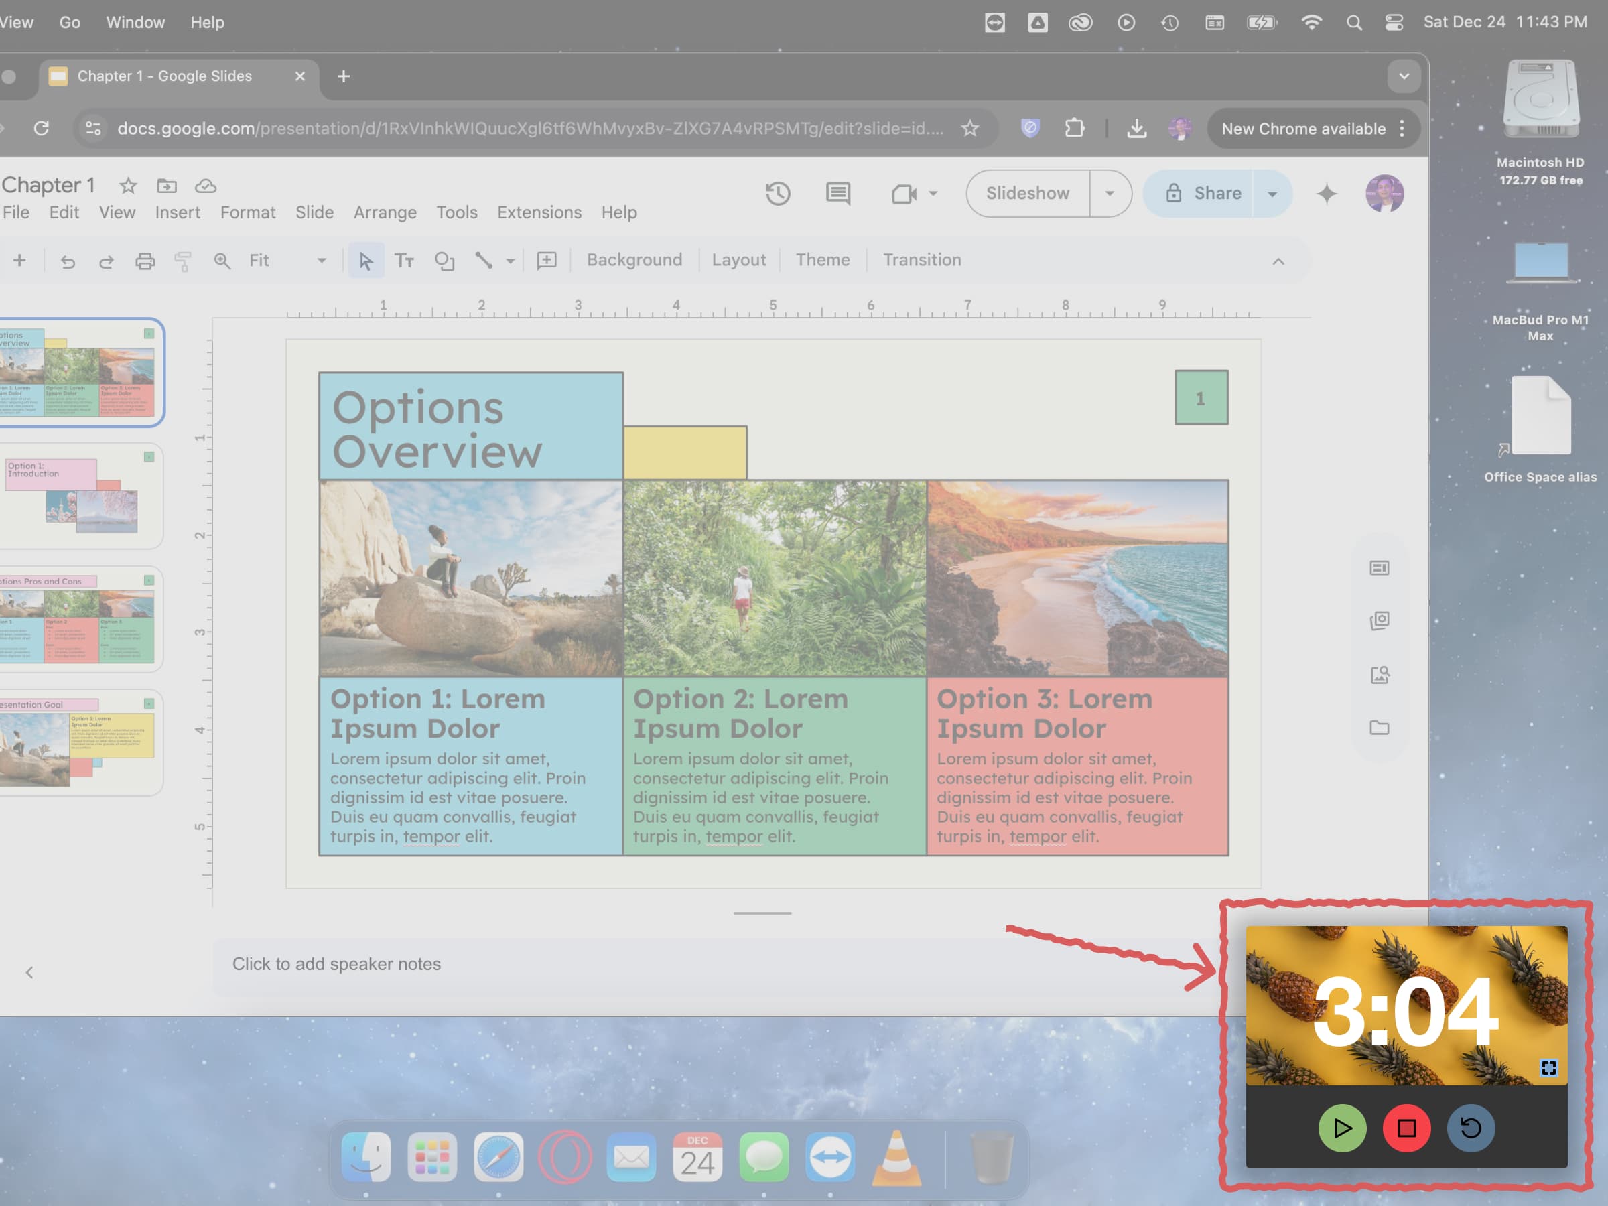1608x1206 pixels.
Task: Open the Meet camera dropdown arrow
Action: coord(933,194)
